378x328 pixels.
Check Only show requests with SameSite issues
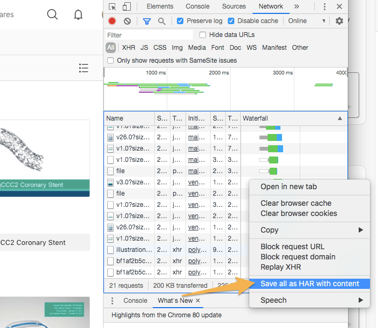pyautogui.click(x=110, y=61)
